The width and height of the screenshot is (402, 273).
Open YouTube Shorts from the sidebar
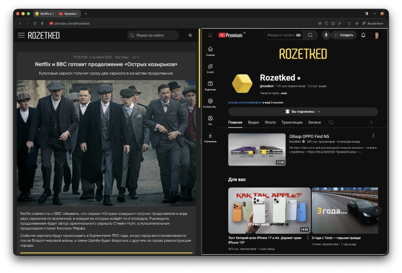coord(210,67)
